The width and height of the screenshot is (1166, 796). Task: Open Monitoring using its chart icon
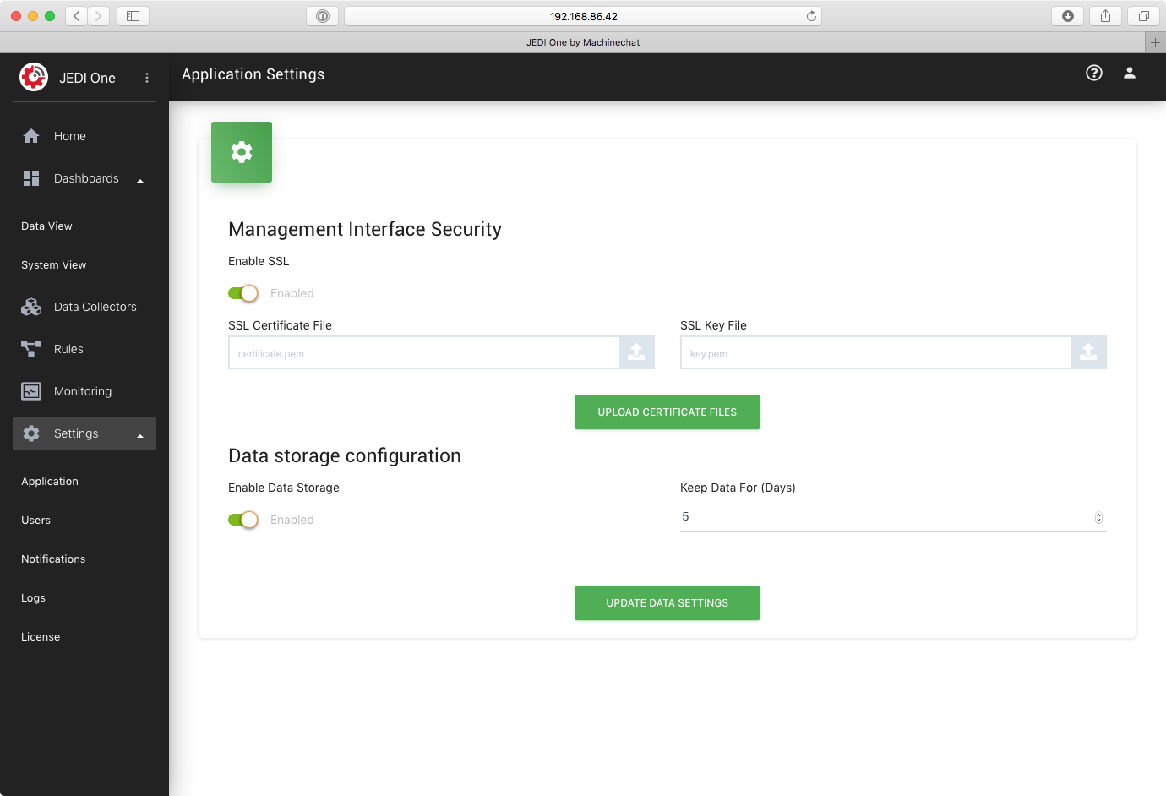[x=31, y=390]
